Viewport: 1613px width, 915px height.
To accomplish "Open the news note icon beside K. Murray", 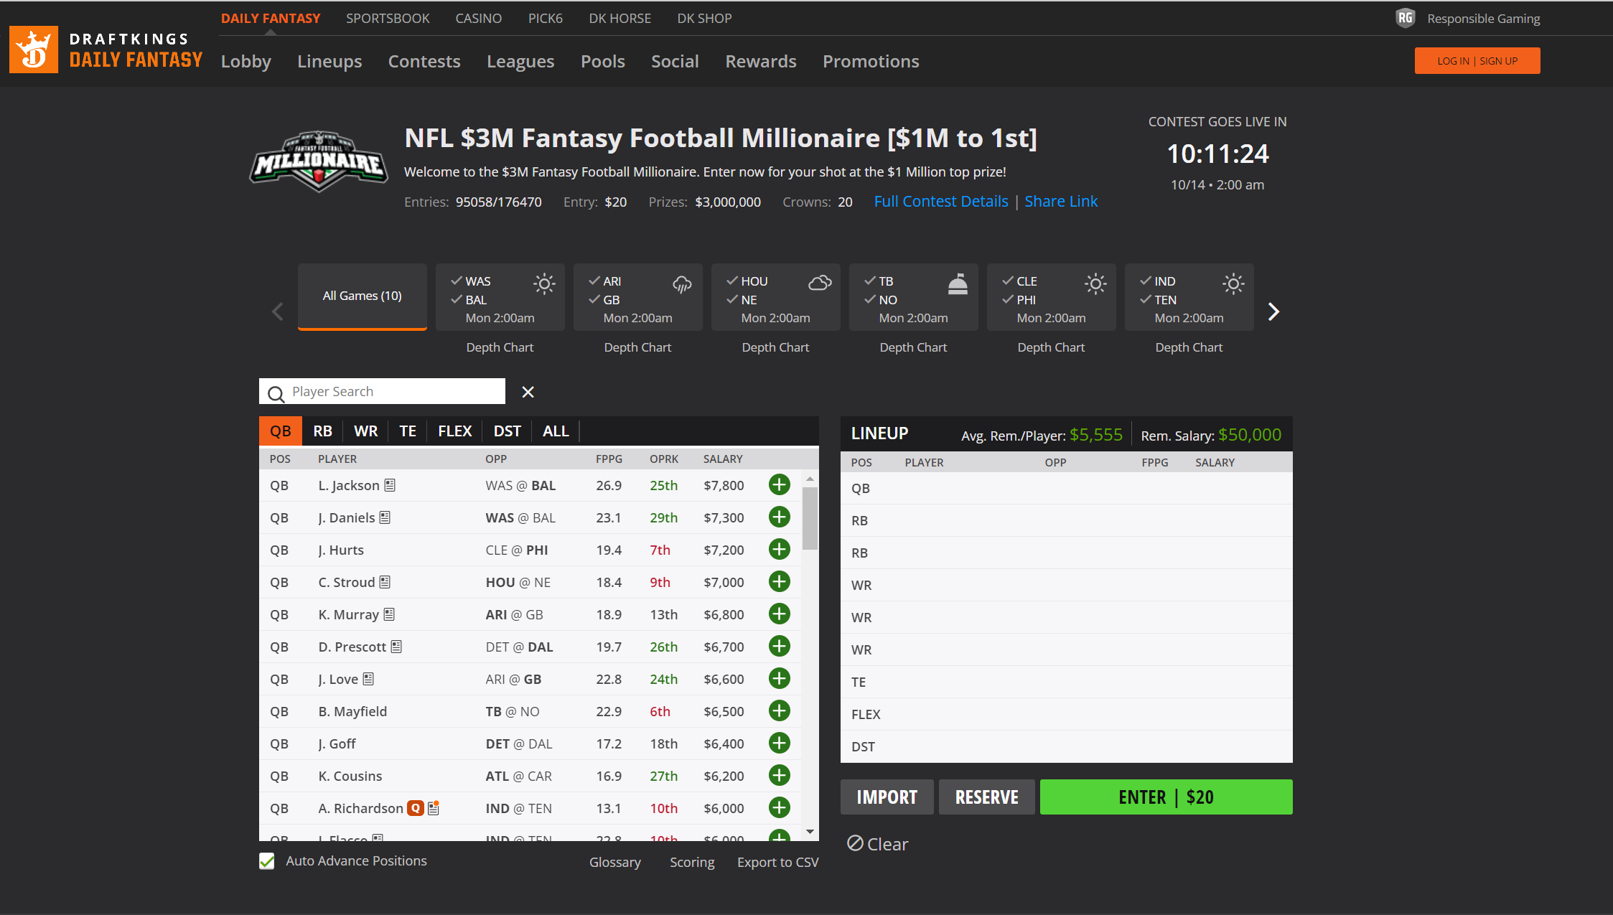I will point(389,614).
